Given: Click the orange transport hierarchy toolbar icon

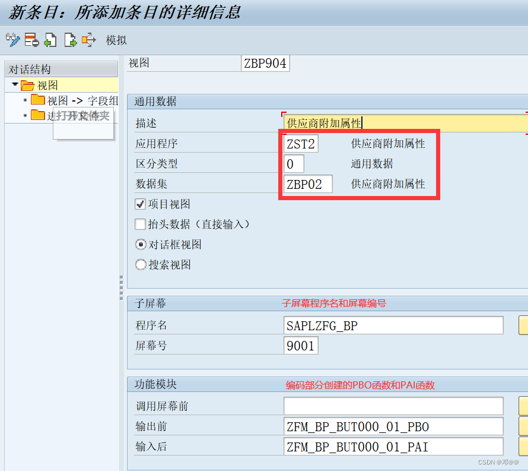Looking at the screenshot, I should point(89,40).
